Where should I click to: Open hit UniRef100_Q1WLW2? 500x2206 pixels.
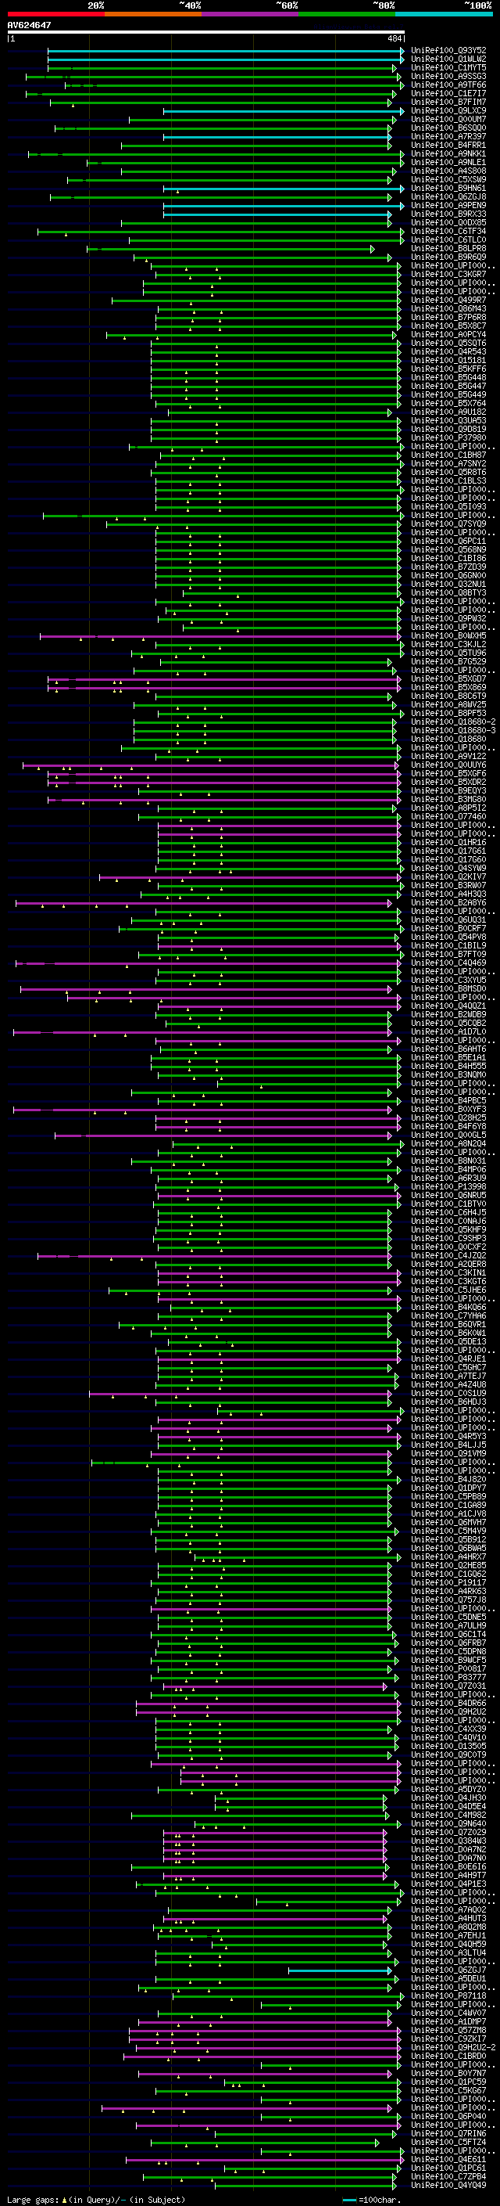point(448,60)
